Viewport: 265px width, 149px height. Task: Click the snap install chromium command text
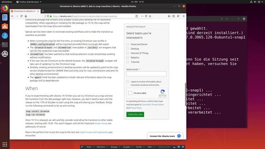click(38, 111)
